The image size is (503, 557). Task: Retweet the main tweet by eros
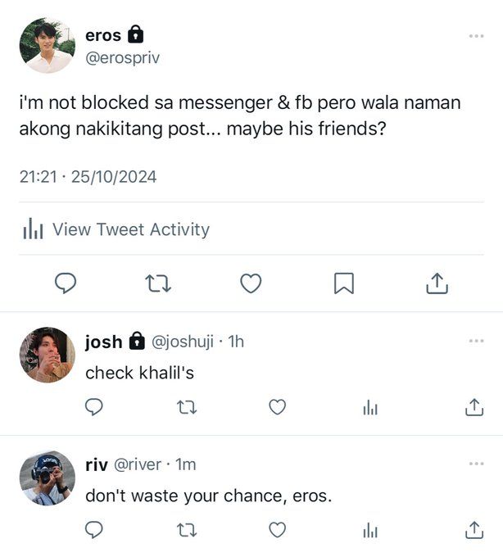(x=158, y=283)
